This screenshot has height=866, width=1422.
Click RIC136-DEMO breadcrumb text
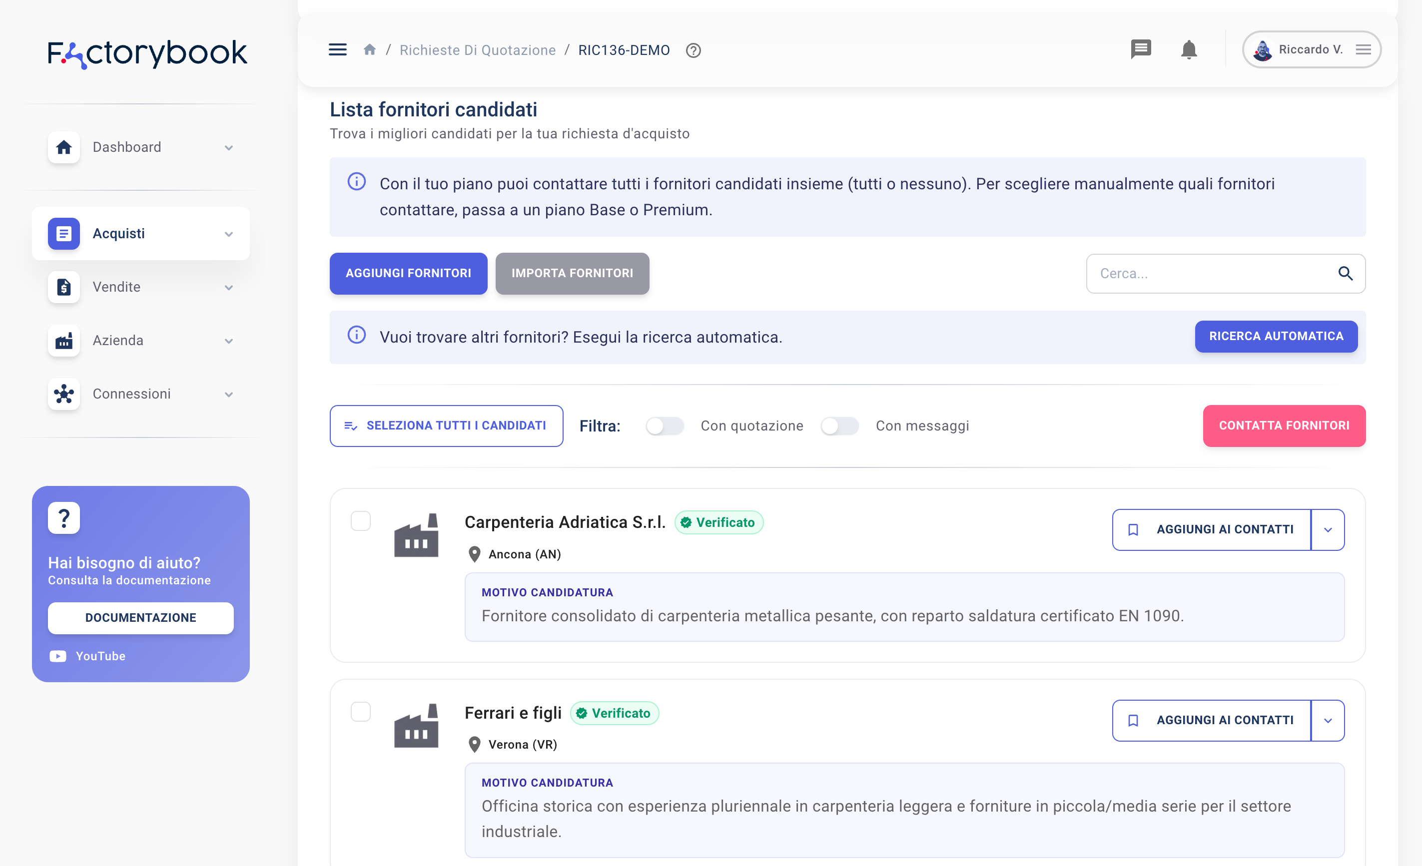tap(624, 50)
